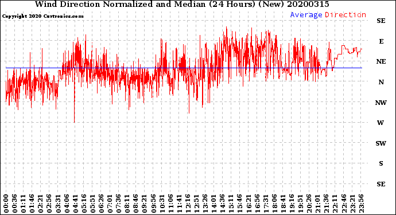Click the 19:16 time label
Viewport: 396px width, 215px height.
[292, 204]
